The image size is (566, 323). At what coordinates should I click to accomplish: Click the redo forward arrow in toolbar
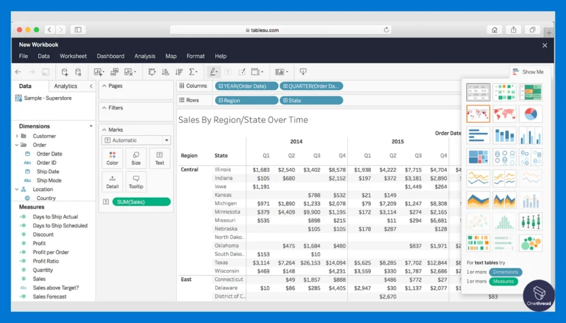pos(32,72)
